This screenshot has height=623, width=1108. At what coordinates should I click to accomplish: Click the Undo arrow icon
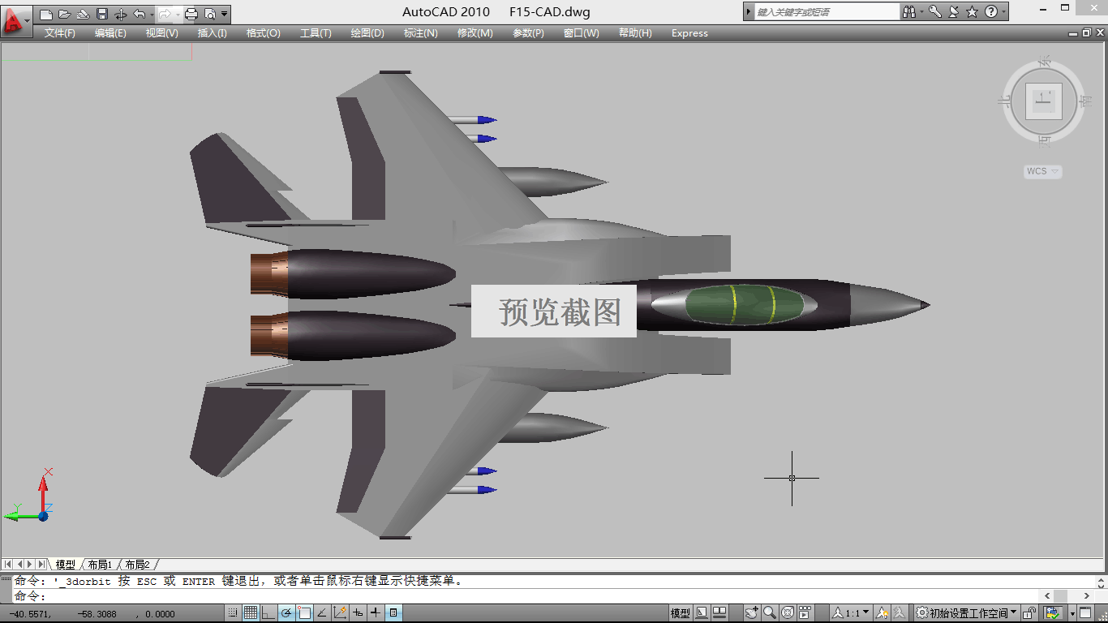[x=139, y=14]
